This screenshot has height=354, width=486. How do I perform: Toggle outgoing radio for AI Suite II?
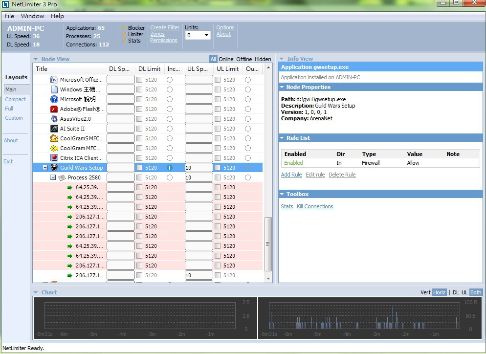coord(248,129)
